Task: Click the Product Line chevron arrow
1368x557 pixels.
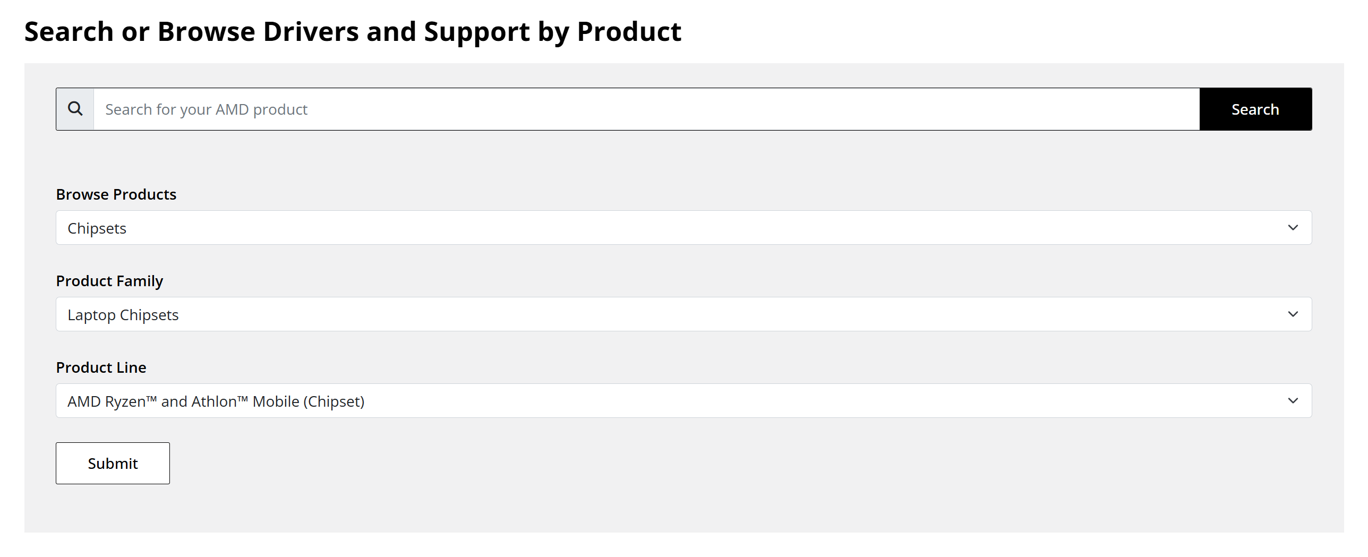Action: pos(1293,401)
